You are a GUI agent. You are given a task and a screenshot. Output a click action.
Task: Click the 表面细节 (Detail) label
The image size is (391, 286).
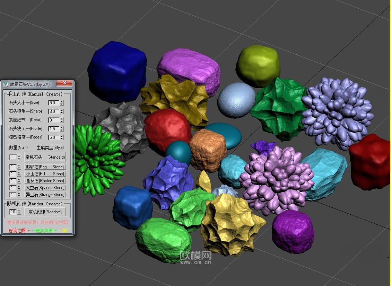click(x=25, y=120)
